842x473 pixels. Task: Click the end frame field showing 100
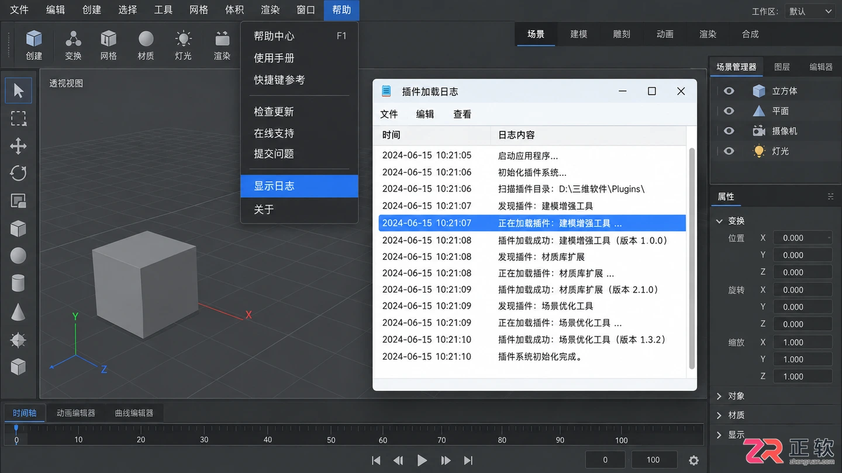tap(654, 460)
